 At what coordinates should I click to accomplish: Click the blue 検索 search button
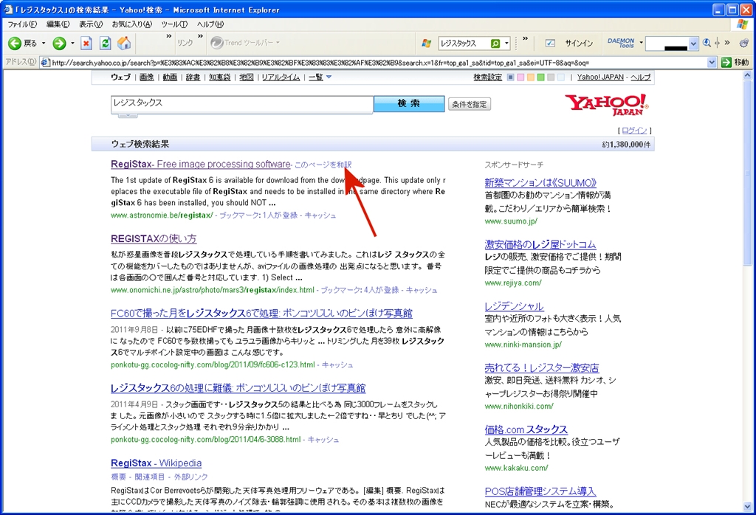pos(408,104)
